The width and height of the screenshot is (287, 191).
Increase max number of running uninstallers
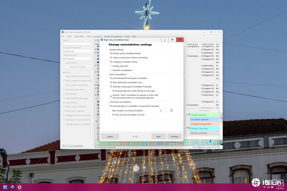coord(172,109)
